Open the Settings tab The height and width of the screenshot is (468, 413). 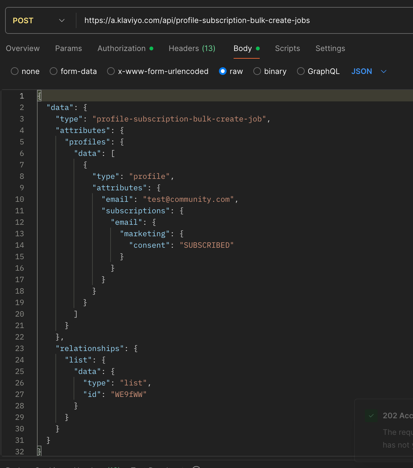coord(330,48)
